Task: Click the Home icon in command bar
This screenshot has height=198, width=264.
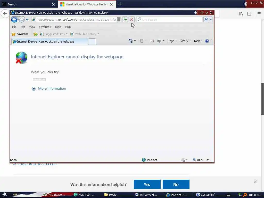Action: pos(130,41)
